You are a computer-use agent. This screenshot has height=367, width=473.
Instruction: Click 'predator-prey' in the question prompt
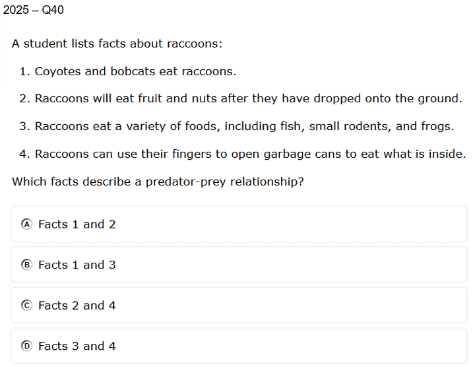click(186, 182)
